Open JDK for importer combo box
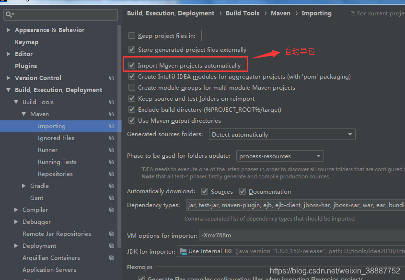The width and height of the screenshot is (405, 280). [x=291, y=251]
